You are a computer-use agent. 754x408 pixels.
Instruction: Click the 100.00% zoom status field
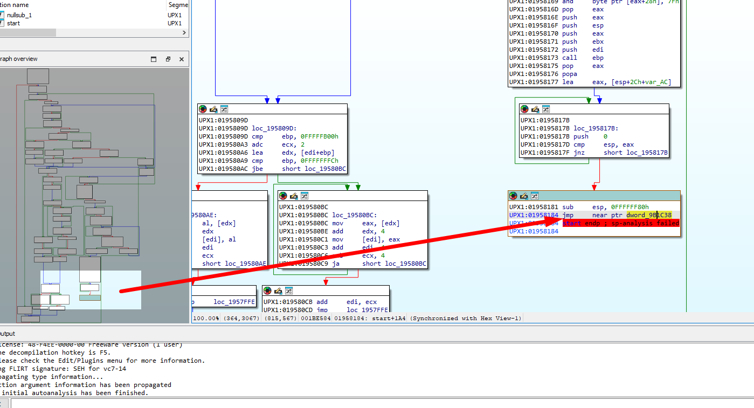206,318
